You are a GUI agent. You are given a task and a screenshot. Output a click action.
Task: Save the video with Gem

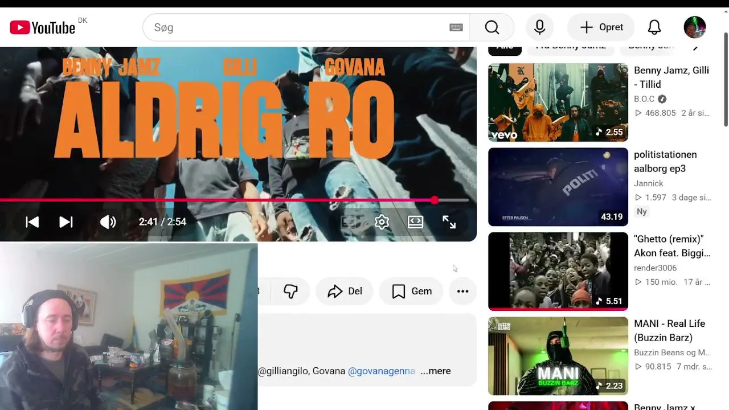click(x=411, y=291)
